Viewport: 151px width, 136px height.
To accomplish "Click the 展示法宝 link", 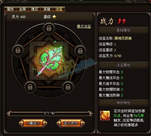I will pyautogui.click(x=84, y=26).
